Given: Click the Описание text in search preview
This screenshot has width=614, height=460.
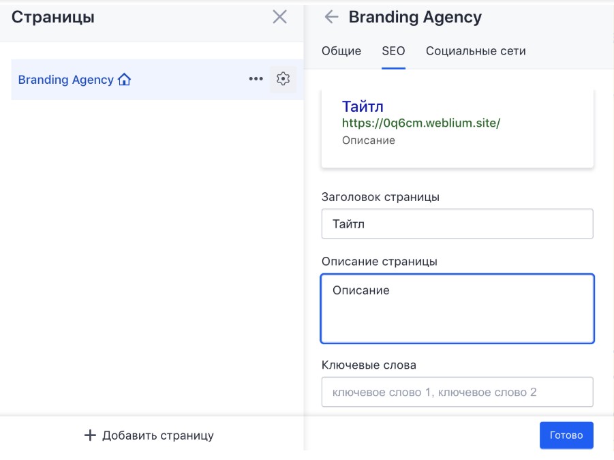Looking at the screenshot, I should point(368,140).
